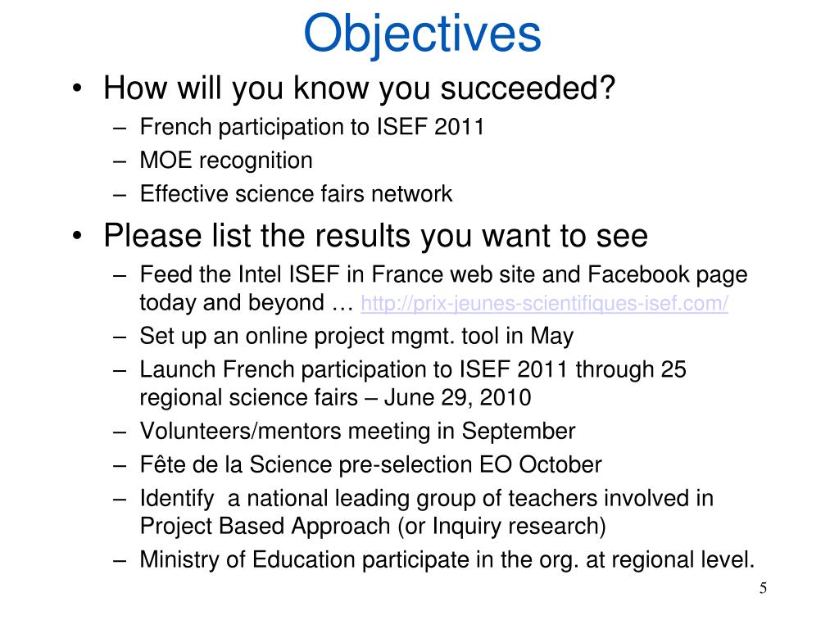The width and height of the screenshot is (839, 629).
Task: Click the "French participation to ISEF 2011" line
Action: coord(312,127)
